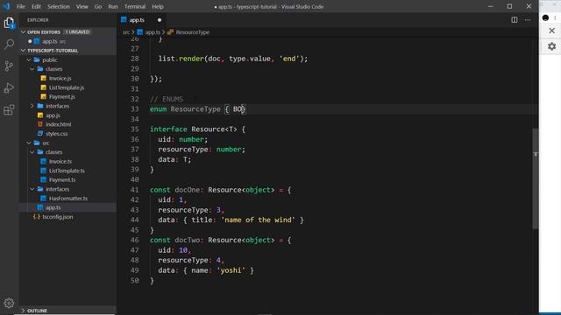Collapse the public folder

tap(29, 60)
